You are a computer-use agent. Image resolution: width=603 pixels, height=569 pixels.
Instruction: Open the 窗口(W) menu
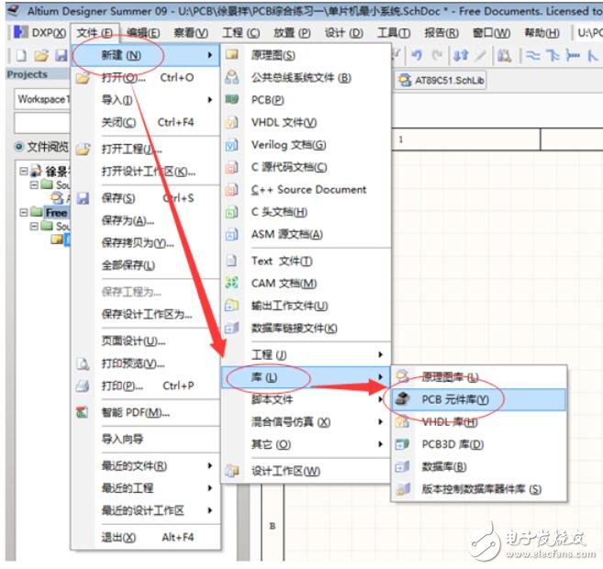[x=491, y=33]
